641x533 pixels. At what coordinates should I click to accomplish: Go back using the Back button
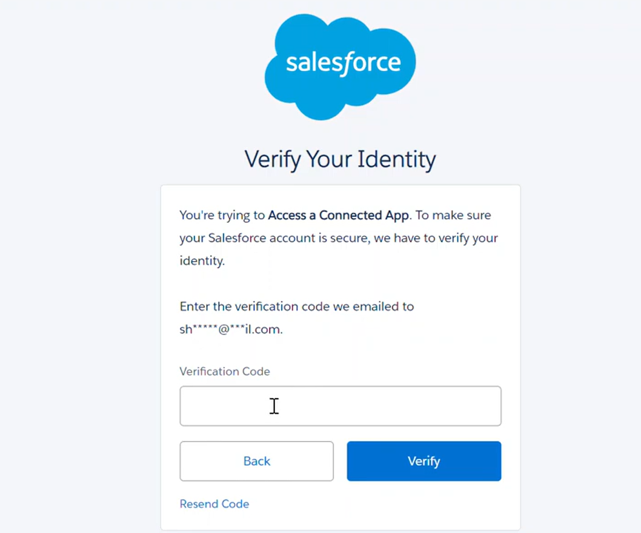(x=257, y=461)
